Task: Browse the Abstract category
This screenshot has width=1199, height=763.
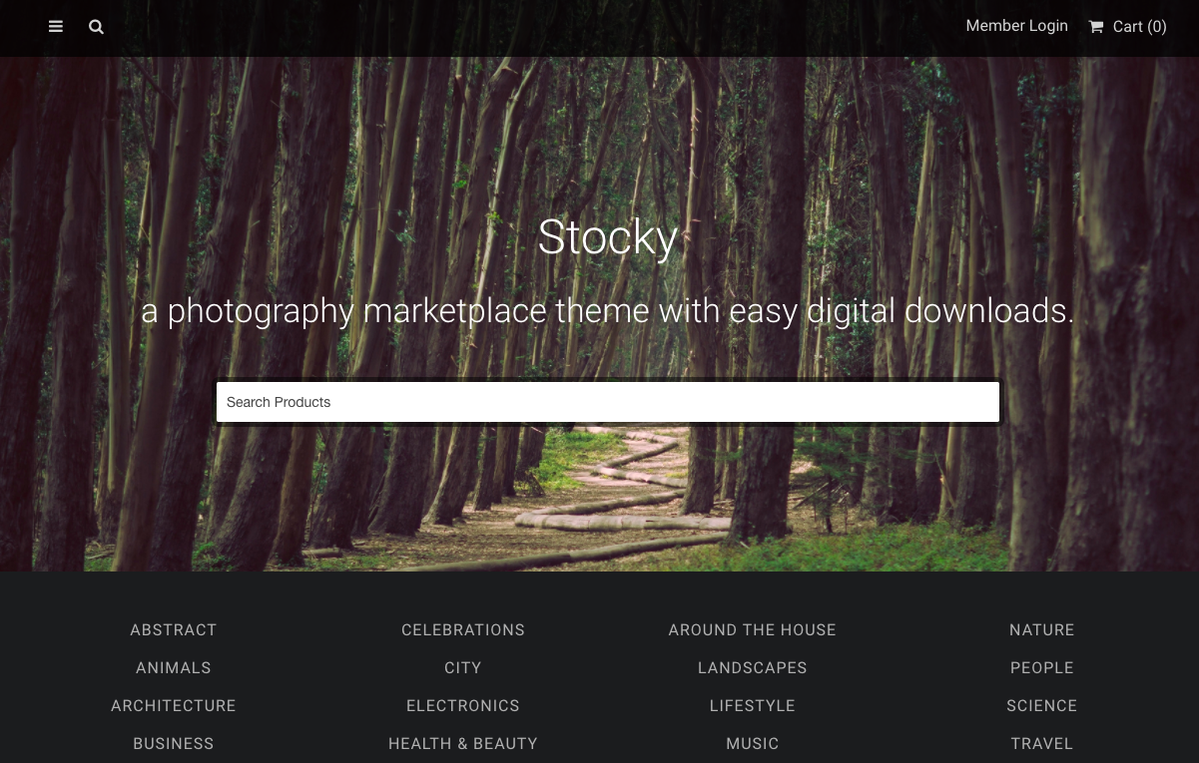Action: click(x=174, y=630)
